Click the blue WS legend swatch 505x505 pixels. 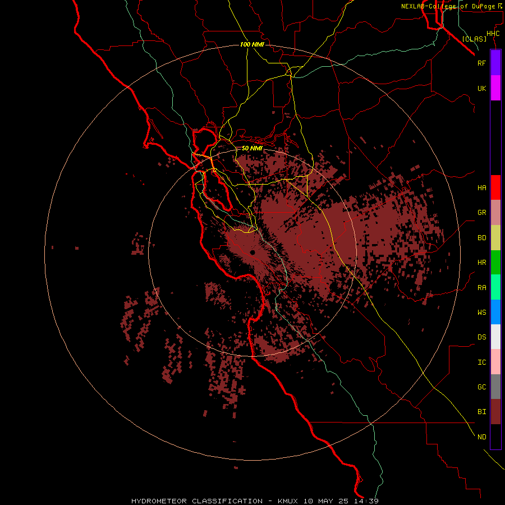click(x=495, y=312)
